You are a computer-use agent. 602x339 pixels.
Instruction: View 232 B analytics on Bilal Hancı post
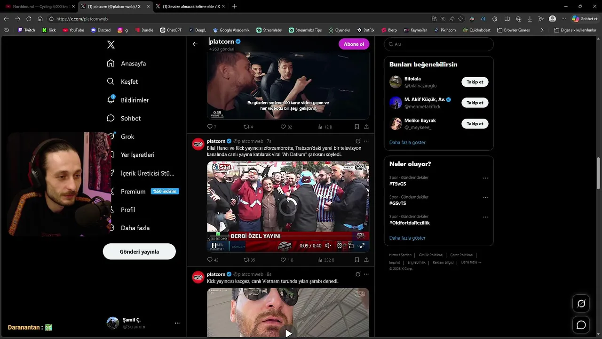[326, 259]
